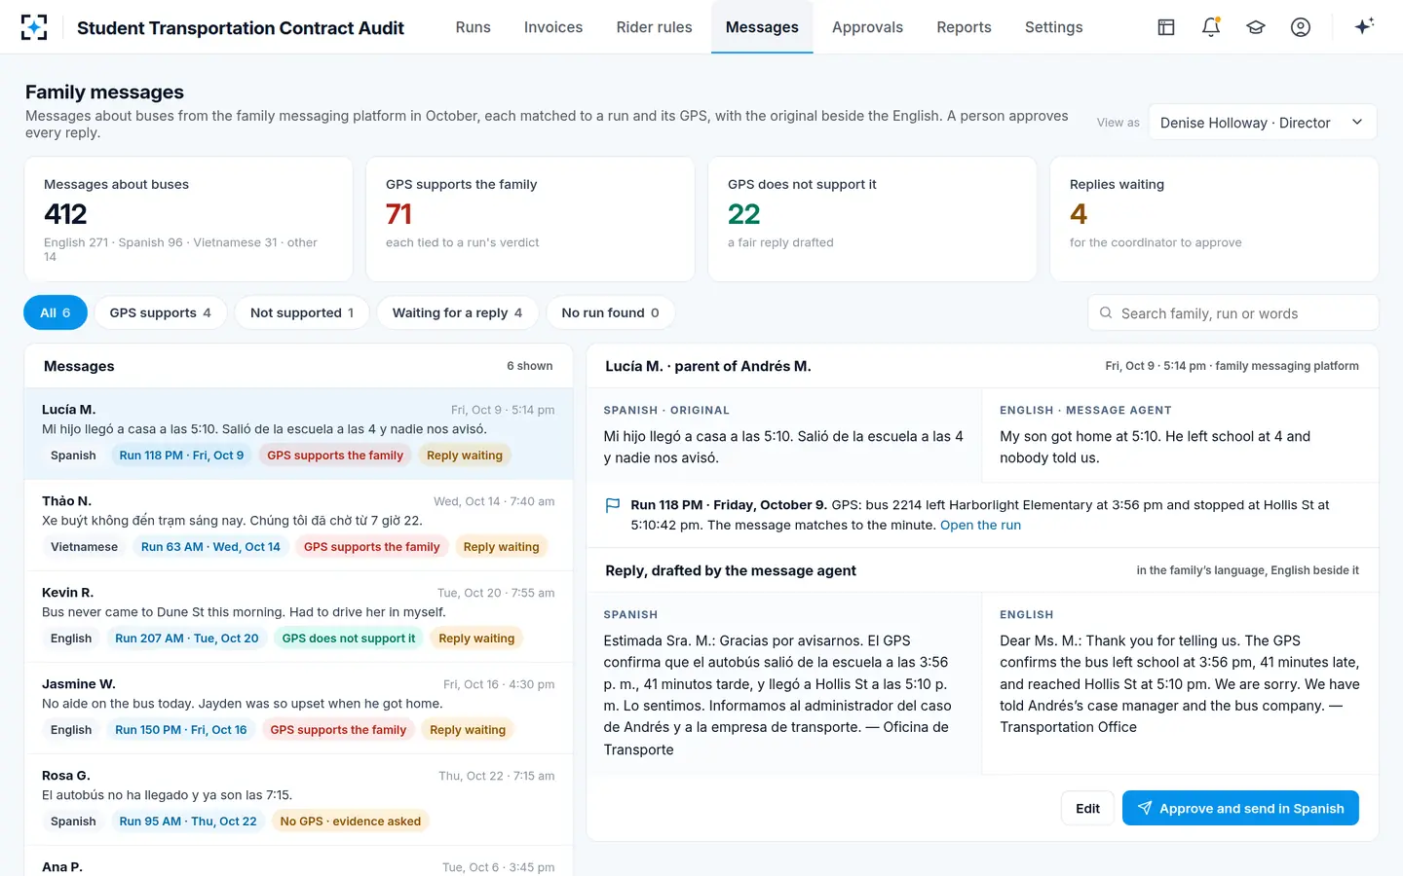
Task: Click the search magnifier icon
Action: [1106, 313]
